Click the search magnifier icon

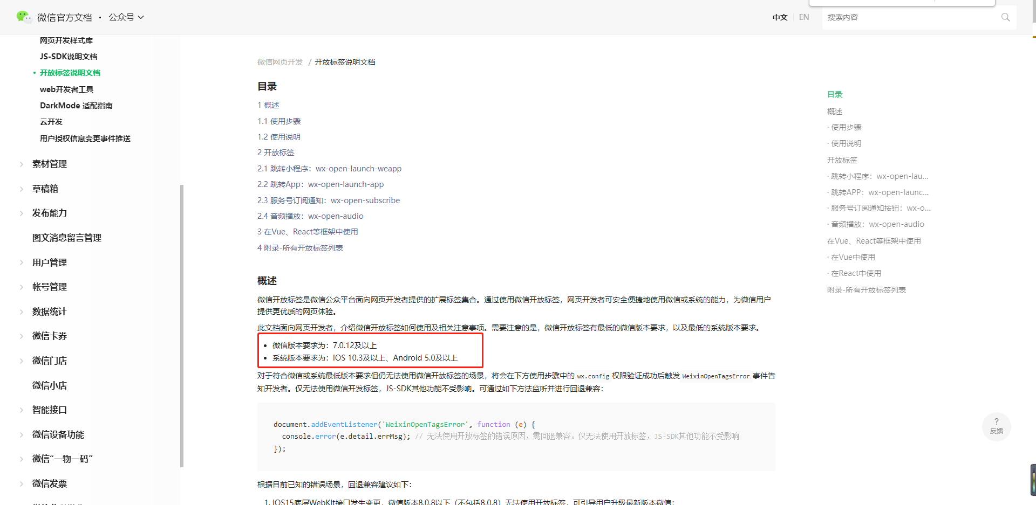pyautogui.click(x=1005, y=17)
